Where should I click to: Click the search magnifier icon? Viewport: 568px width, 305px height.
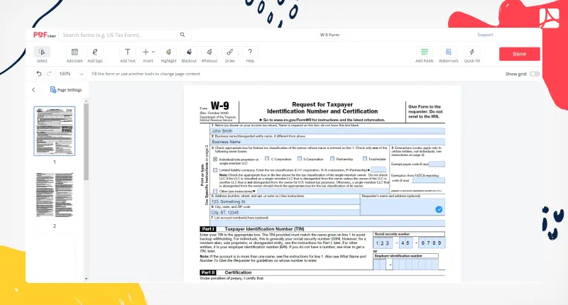coord(182,35)
